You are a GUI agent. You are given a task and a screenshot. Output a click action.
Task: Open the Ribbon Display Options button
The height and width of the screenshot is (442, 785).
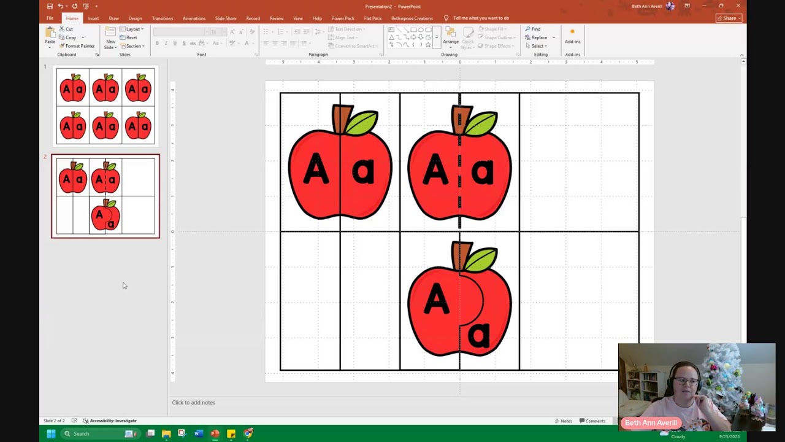pos(687,6)
